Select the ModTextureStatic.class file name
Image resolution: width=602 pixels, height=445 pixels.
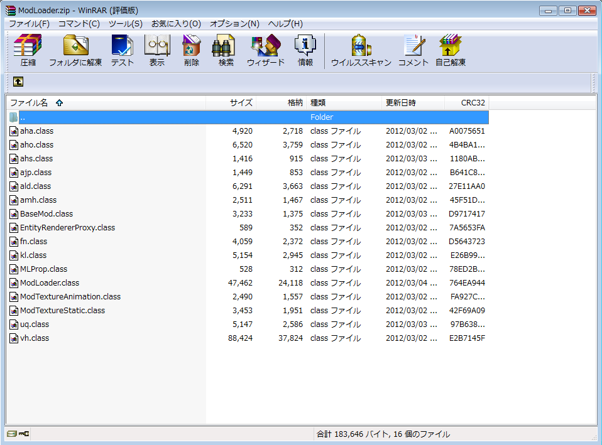click(63, 311)
